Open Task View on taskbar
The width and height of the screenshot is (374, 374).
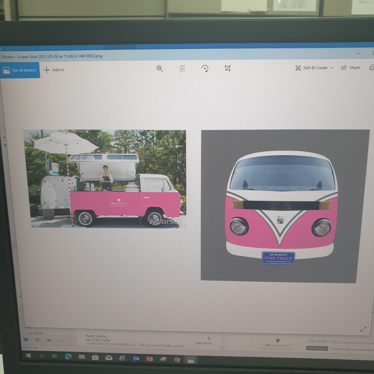(54, 356)
